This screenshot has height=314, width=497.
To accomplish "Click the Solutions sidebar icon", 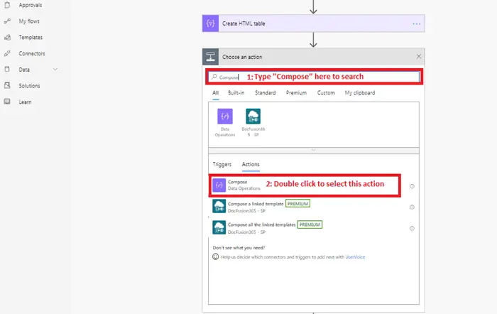I will pyautogui.click(x=7, y=85).
